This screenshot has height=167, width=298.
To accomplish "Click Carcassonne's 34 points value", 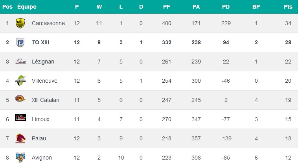I will (288, 24).
